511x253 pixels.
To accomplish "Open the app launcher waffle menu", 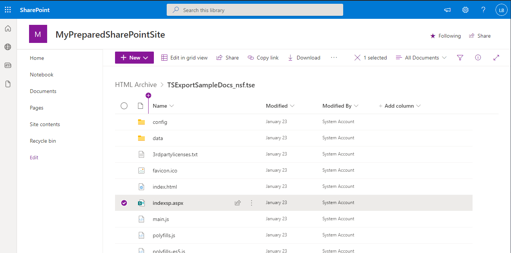I will (x=8, y=9).
